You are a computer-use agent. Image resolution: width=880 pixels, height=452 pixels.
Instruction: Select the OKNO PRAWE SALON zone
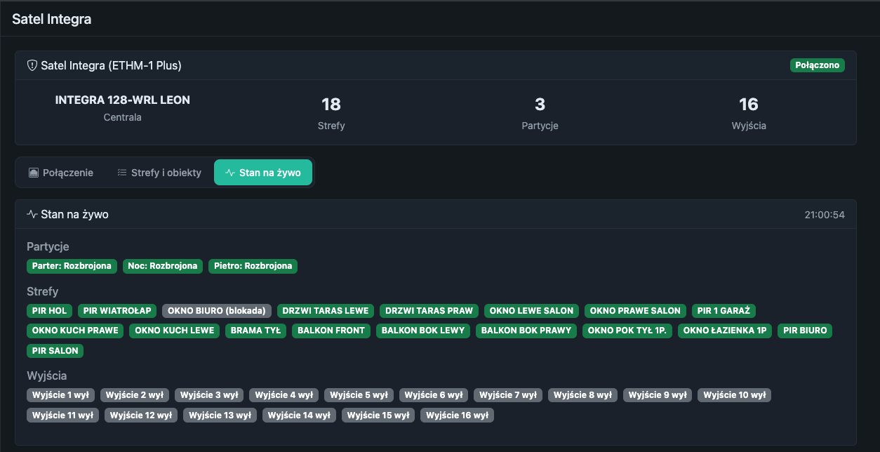pos(635,310)
